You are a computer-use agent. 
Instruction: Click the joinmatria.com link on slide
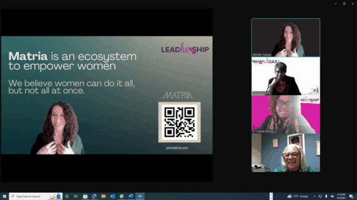177,148
